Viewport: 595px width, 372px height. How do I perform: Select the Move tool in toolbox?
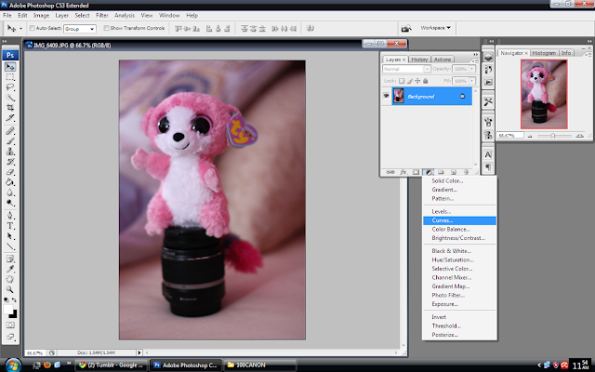click(x=10, y=66)
